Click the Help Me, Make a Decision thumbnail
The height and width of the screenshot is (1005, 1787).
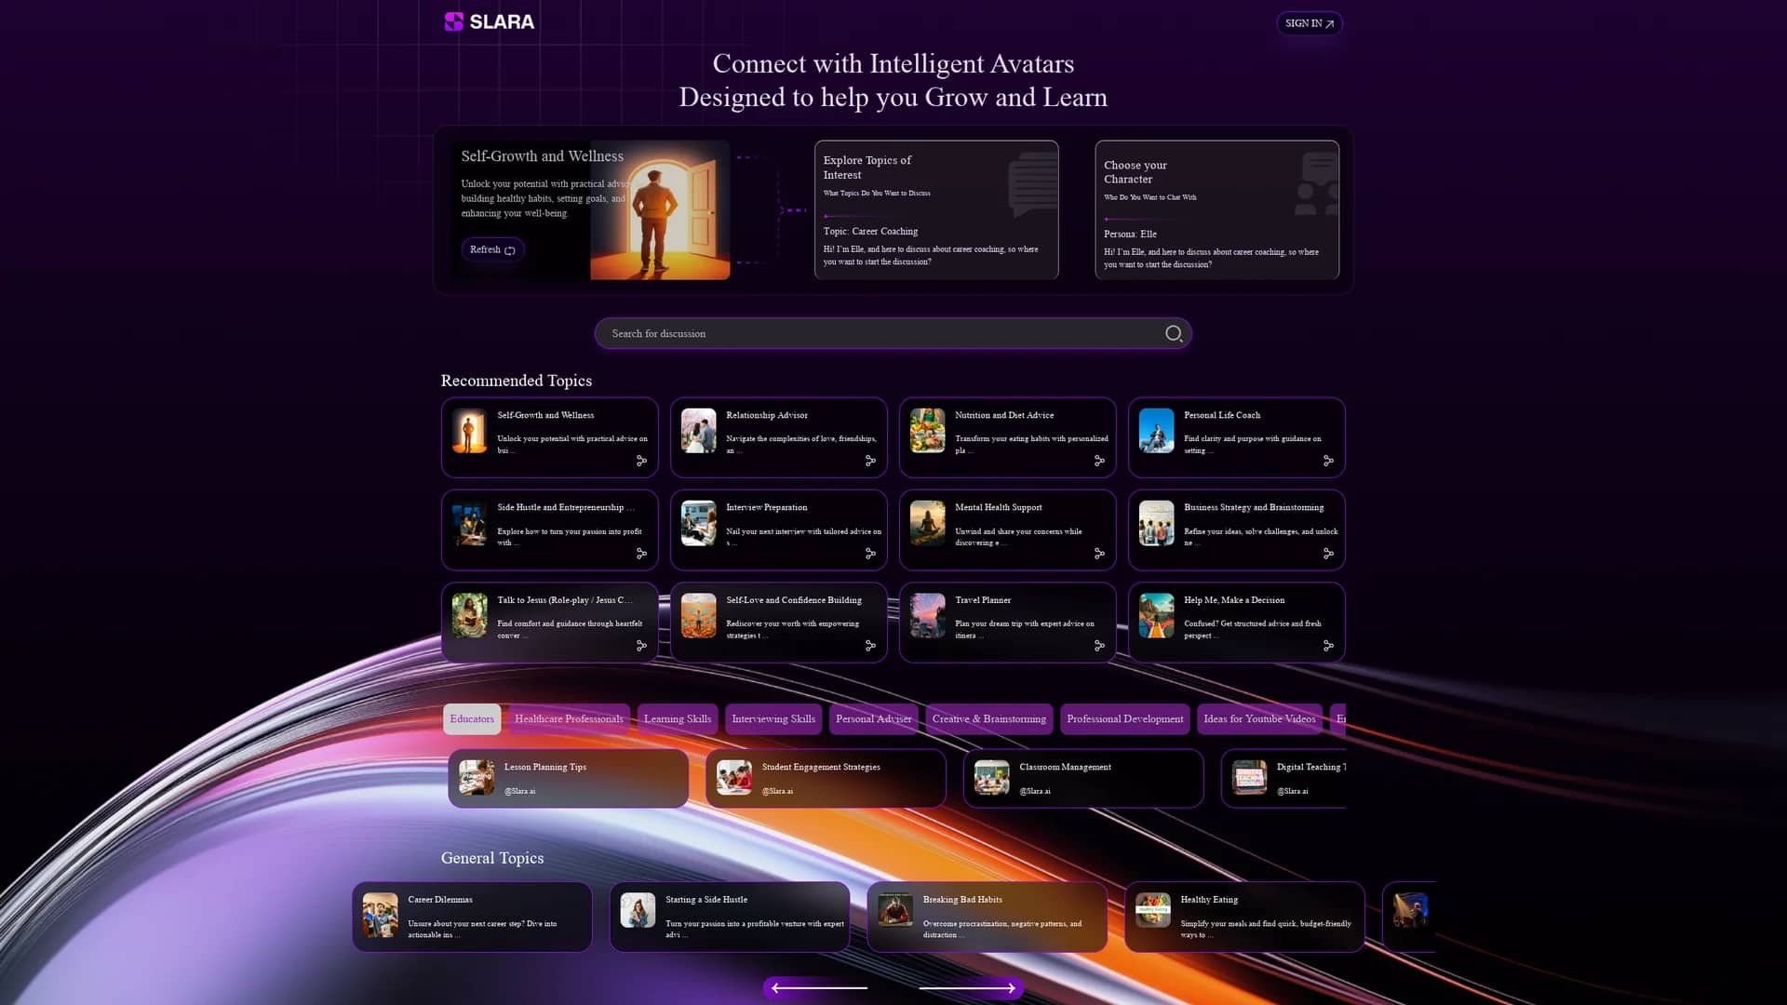(x=1156, y=616)
